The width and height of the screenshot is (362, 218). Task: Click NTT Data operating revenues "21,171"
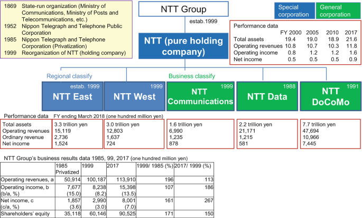[x=247, y=131]
